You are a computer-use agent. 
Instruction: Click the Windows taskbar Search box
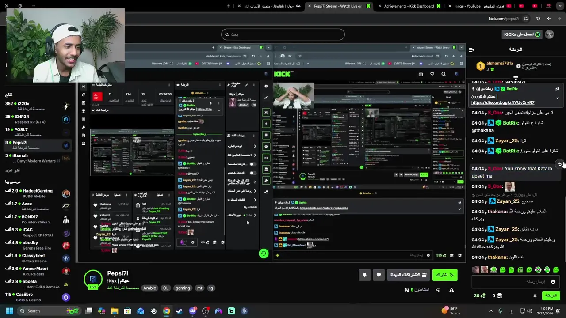(x=50, y=311)
